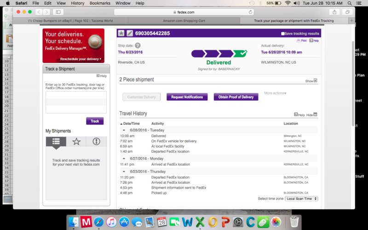This screenshot has width=368, height=230.
Task: Open Microsoft PowerPoint from the dock
Action: coord(225,222)
